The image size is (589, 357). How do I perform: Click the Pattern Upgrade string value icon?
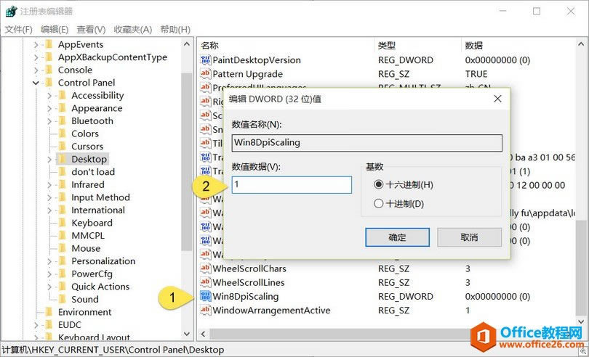(x=206, y=73)
